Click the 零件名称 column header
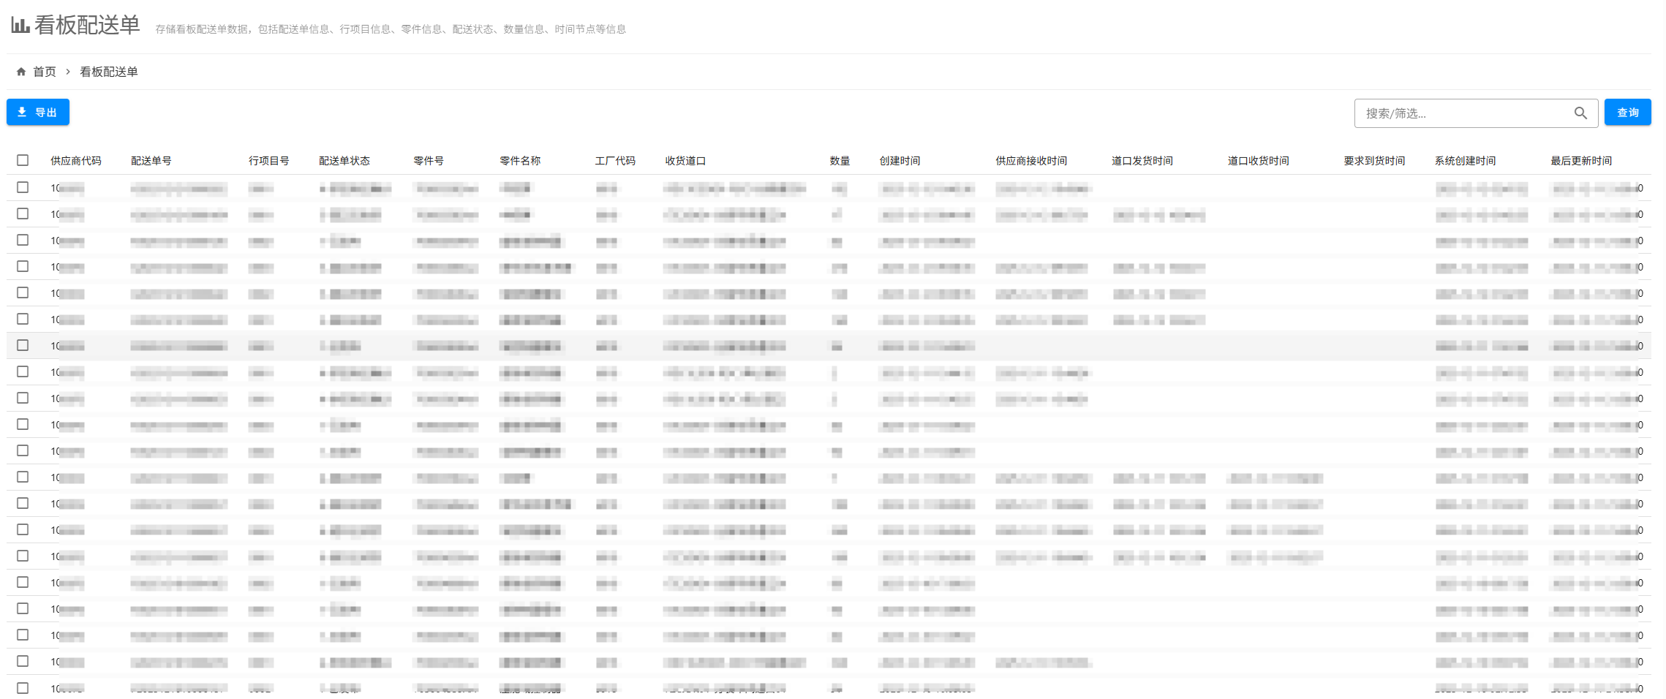1666x699 pixels. (x=519, y=161)
